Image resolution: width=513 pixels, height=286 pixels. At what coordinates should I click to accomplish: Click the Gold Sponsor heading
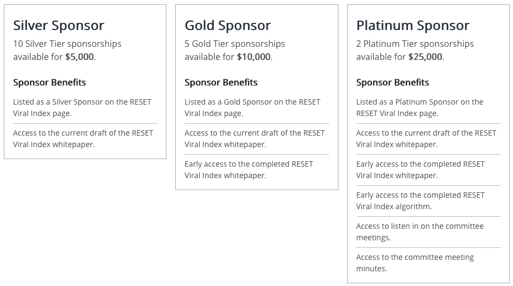tap(228, 26)
